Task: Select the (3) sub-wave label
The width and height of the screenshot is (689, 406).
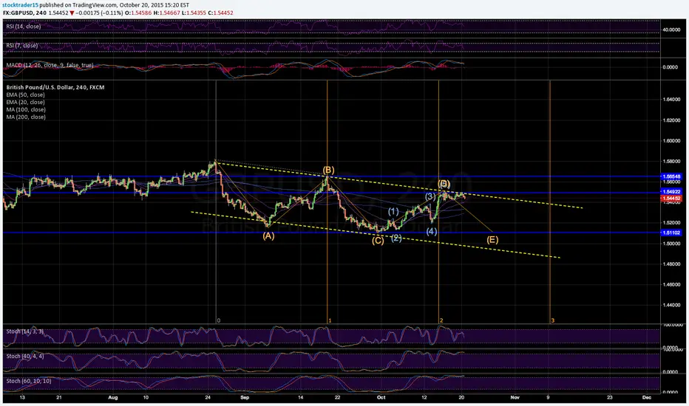Action: pos(430,196)
